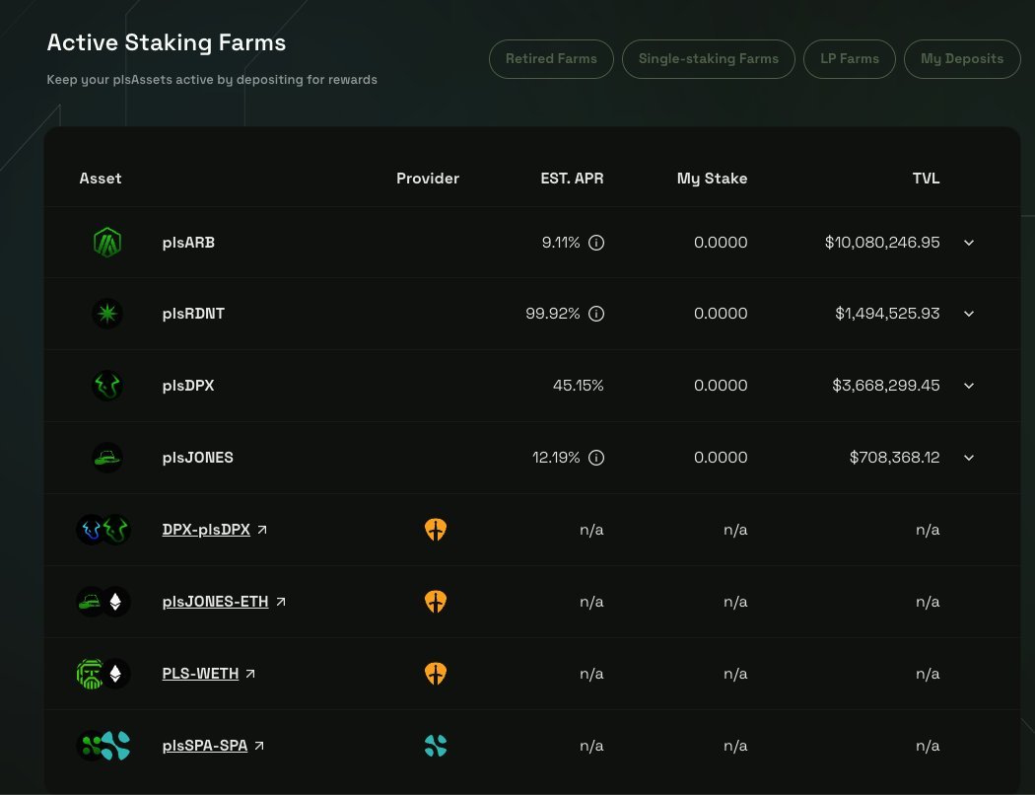Click the $3,668,299.45 TVL value
Screen dimensions: 1035x795
pos(886,385)
